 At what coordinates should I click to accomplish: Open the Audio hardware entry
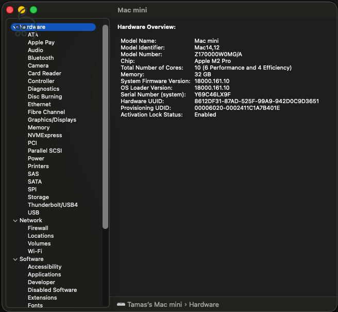click(36, 50)
